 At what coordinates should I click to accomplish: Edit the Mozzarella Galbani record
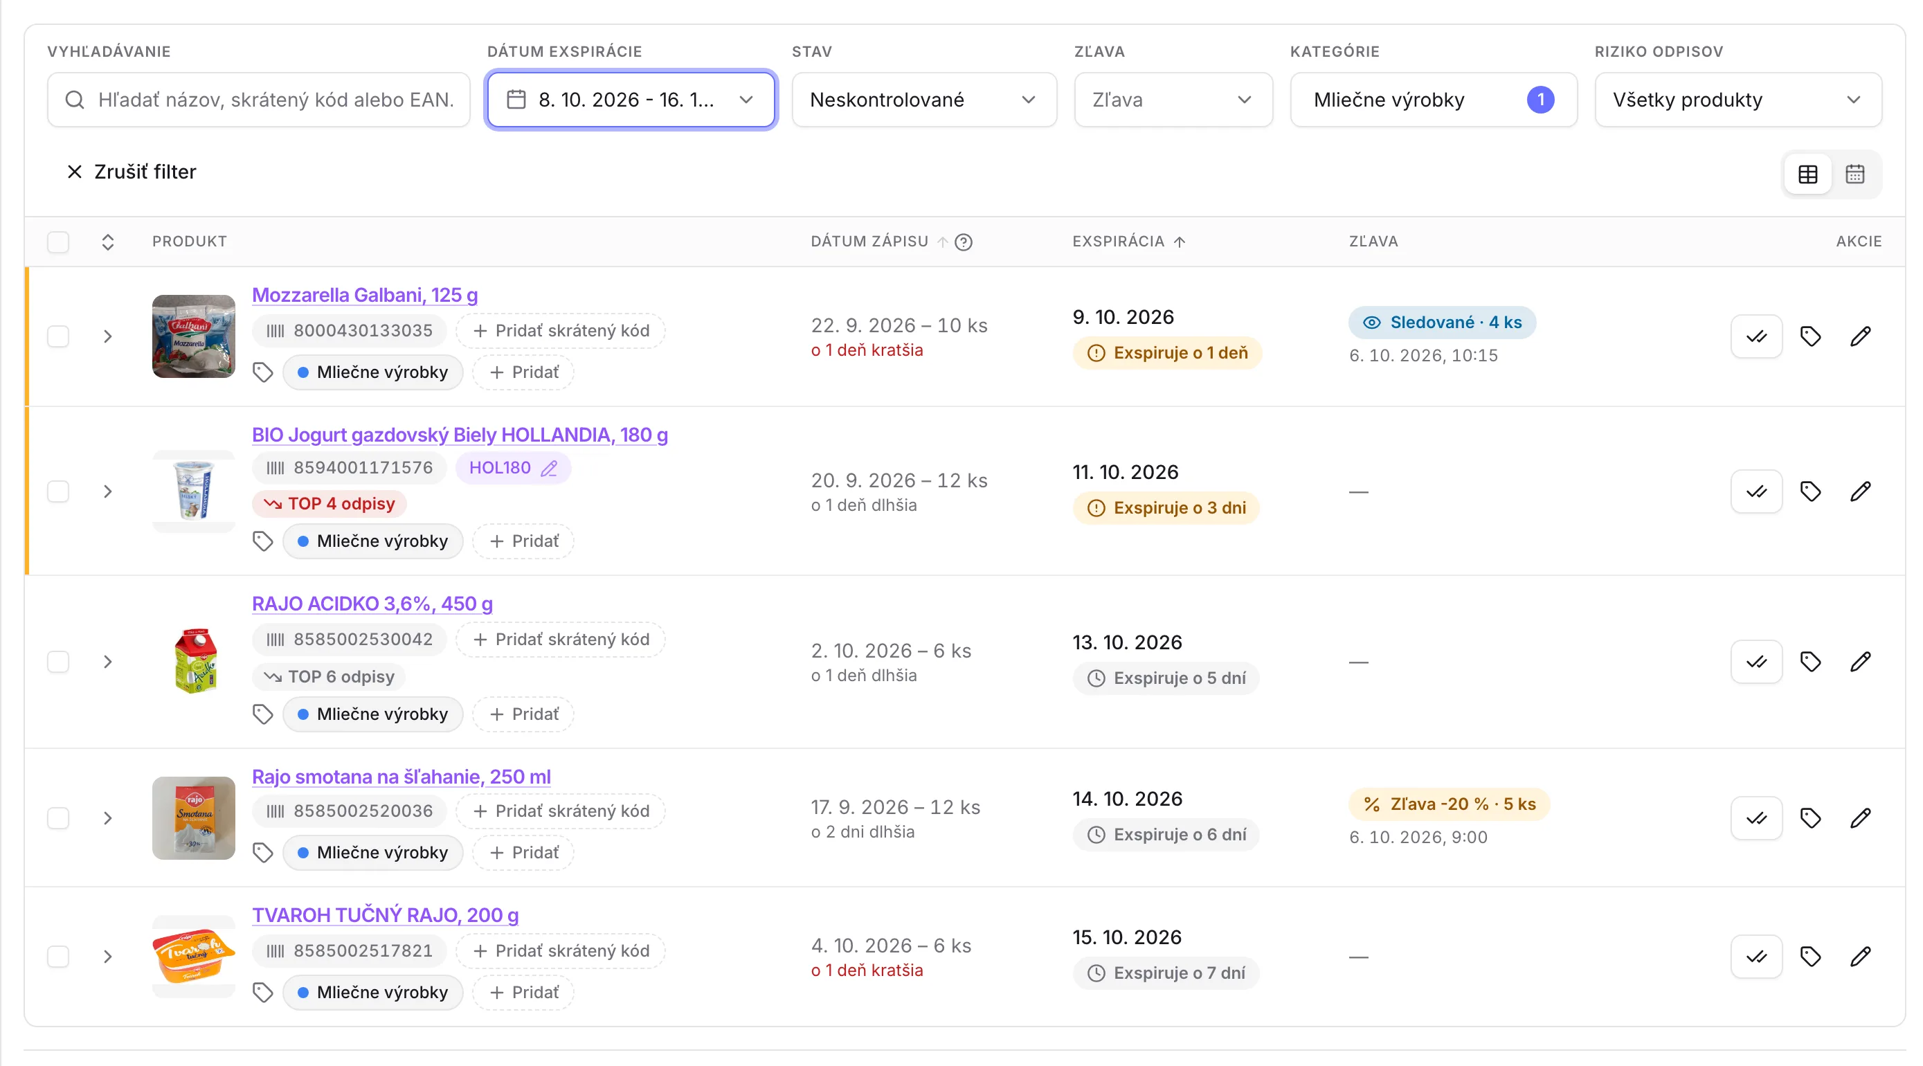click(1860, 336)
